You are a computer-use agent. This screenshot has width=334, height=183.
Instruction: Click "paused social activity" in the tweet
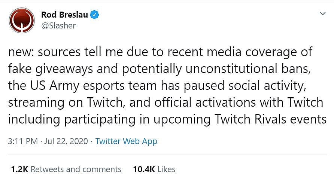pos(248,86)
